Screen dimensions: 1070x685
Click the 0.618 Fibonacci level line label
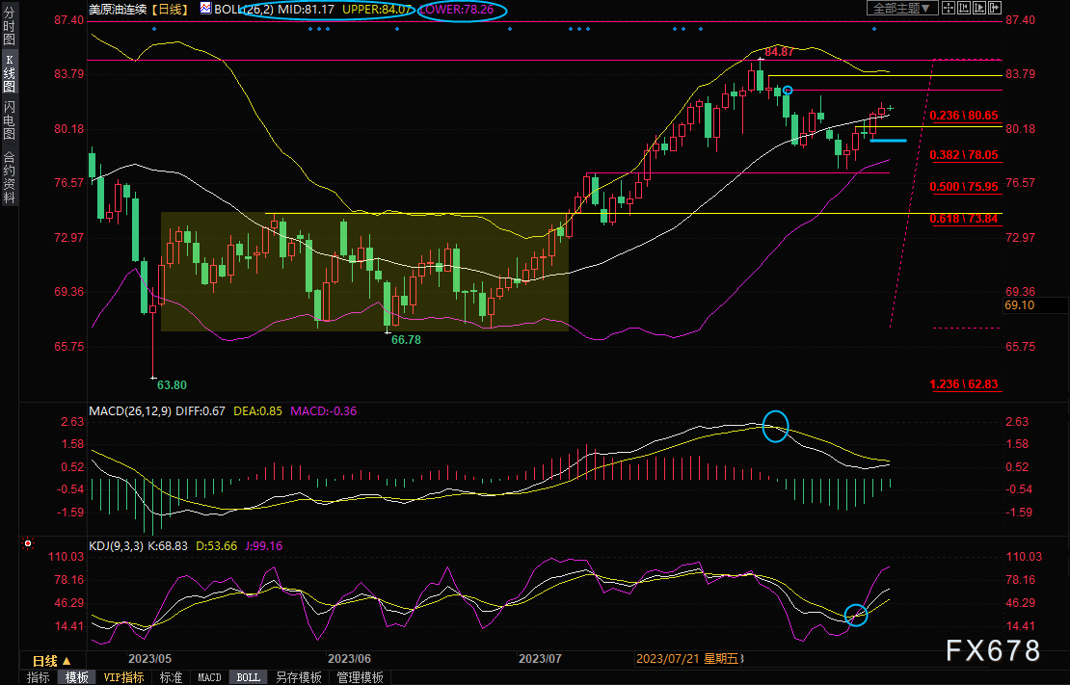tap(963, 220)
